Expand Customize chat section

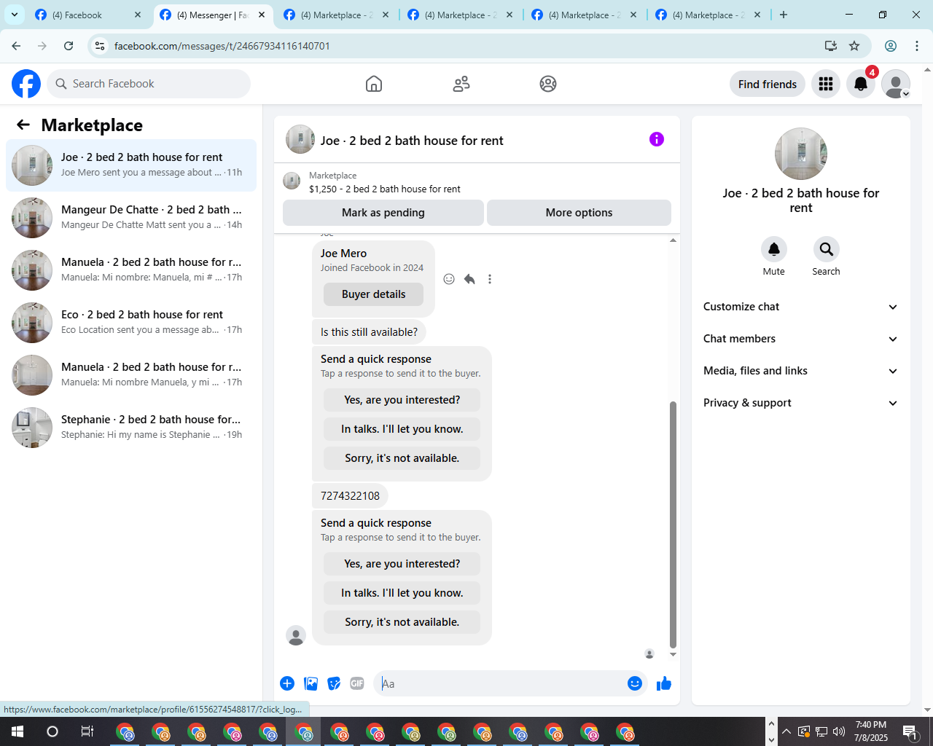[800, 307]
